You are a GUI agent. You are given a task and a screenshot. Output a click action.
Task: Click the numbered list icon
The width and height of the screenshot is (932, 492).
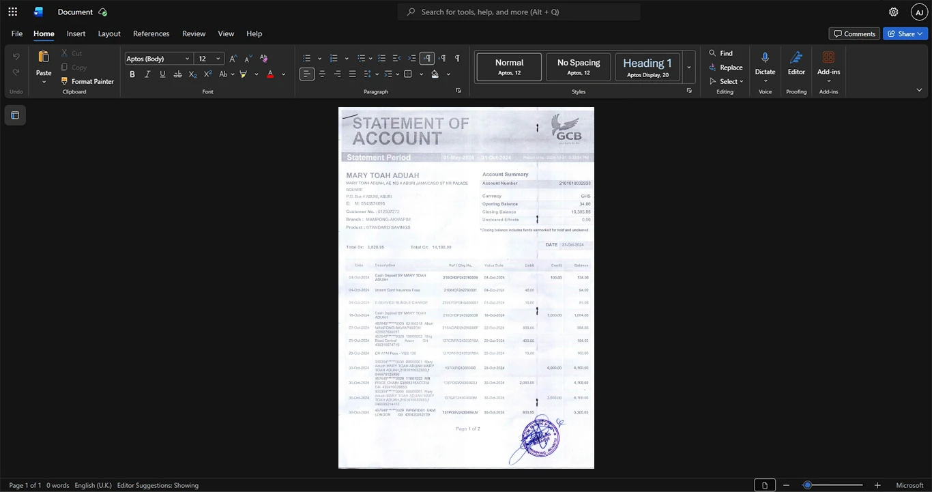(334, 59)
